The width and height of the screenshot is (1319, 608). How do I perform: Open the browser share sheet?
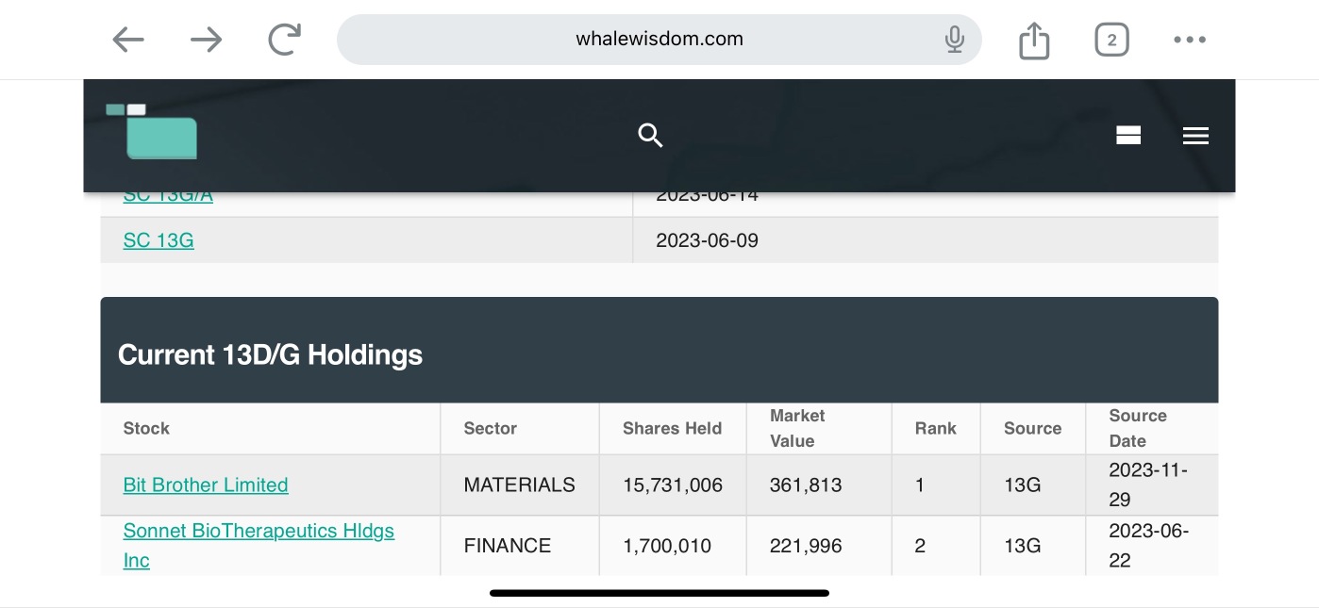1034,40
